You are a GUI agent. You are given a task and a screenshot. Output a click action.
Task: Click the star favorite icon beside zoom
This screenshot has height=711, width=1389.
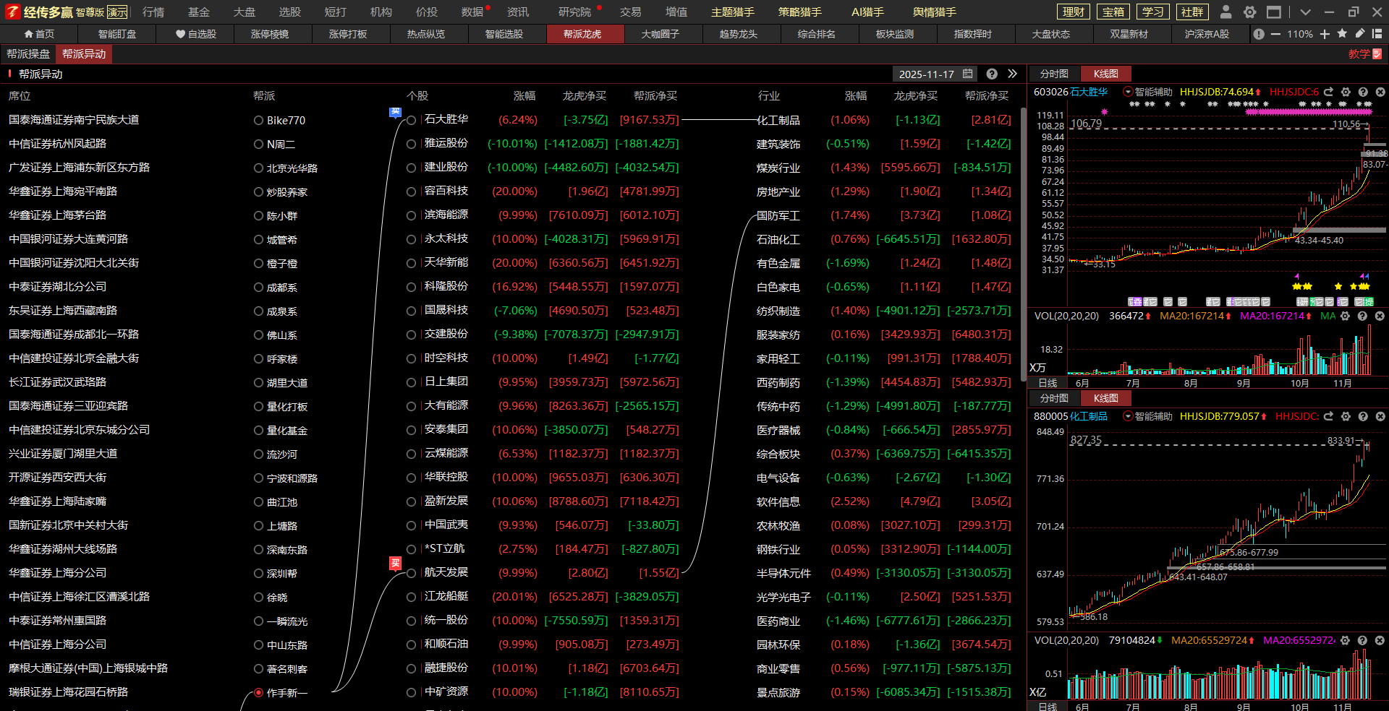tap(1342, 34)
